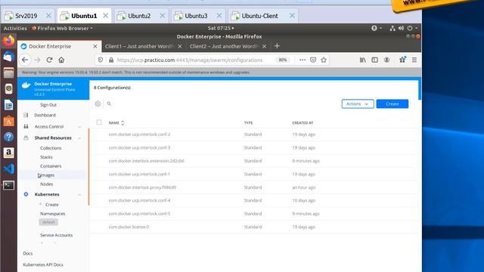
Task: Open the Actions dropdown
Action: coord(358,104)
